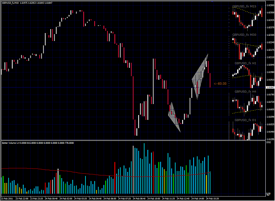
Task: Click the 1.61785 price axis label
Action: [x=270, y=94]
